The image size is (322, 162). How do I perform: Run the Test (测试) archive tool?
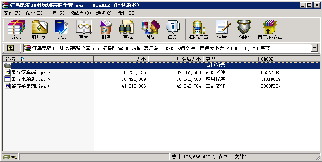[x=61, y=29]
